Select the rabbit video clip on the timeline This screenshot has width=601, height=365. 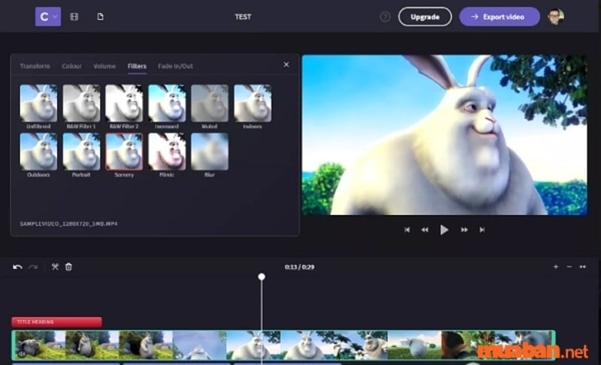283,345
